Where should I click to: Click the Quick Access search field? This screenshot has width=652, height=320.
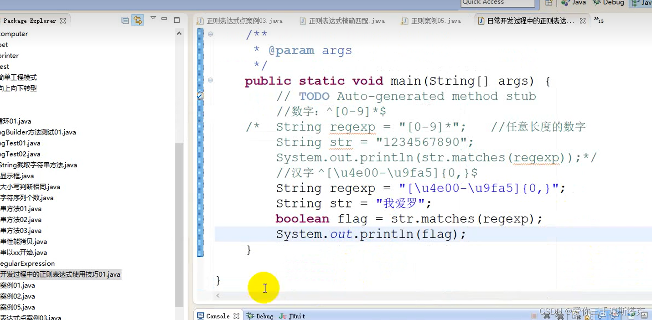point(497,3)
